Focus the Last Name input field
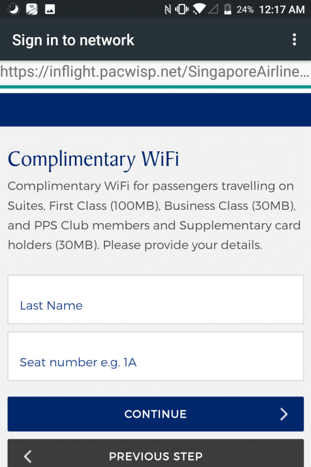311x467 pixels. pos(155,299)
